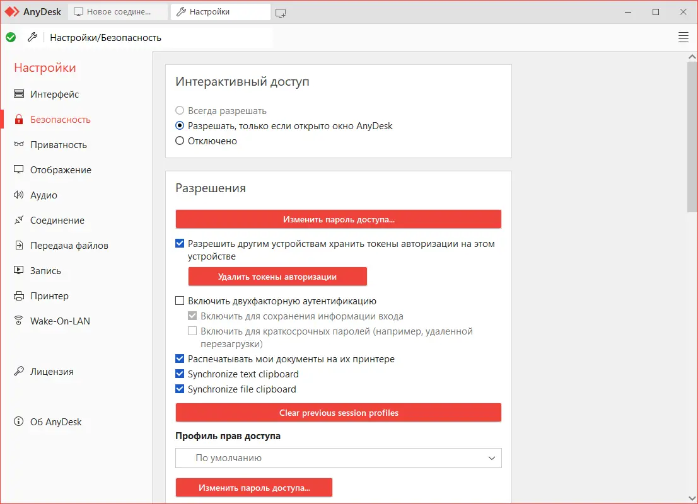This screenshot has height=504, width=698.
Task: Click the printer icon for Принтер
Action: 19,296
